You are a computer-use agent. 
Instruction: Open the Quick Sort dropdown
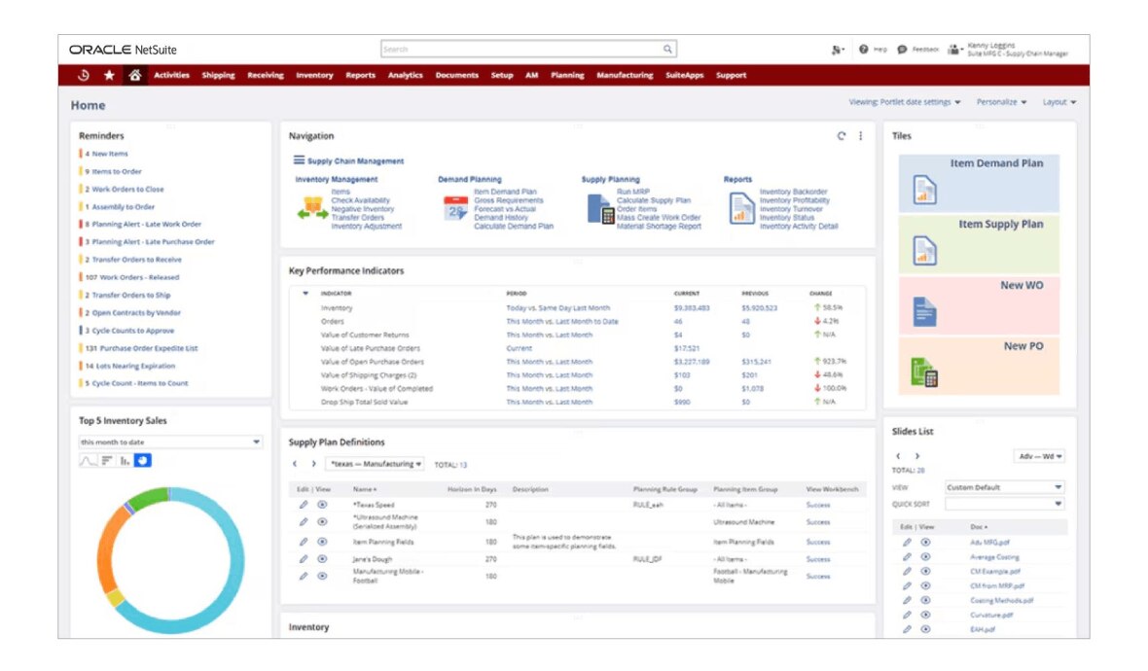point(1004,504)
